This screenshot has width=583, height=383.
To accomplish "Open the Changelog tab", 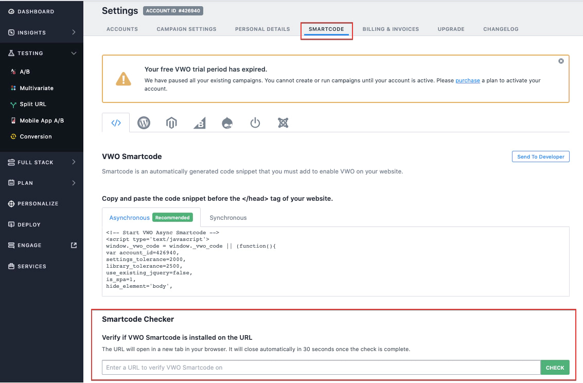I will [x=501, y=29].
